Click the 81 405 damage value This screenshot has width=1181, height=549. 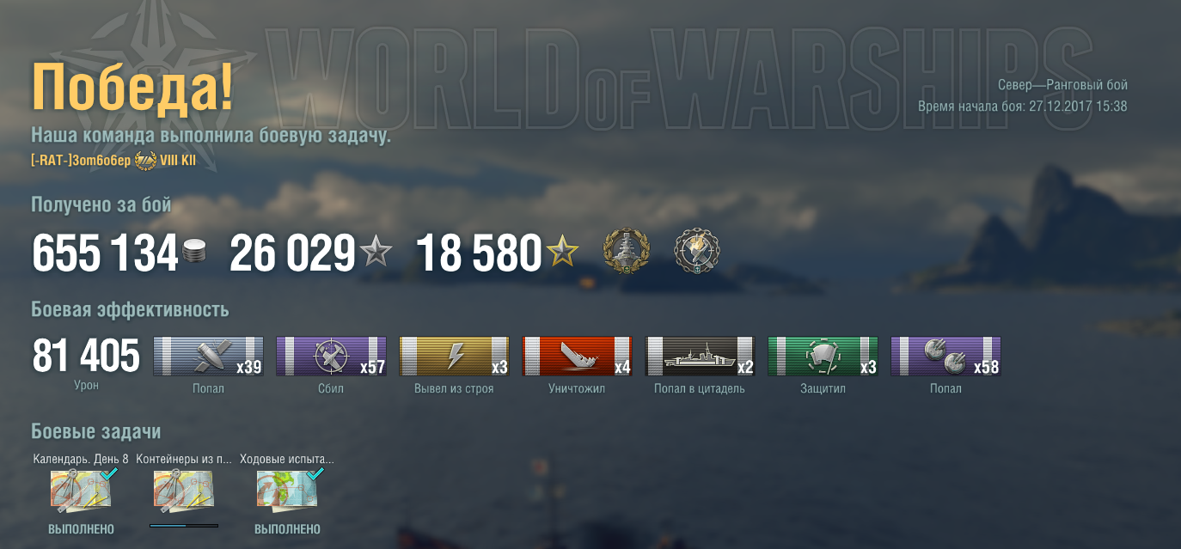pos(86,356)
